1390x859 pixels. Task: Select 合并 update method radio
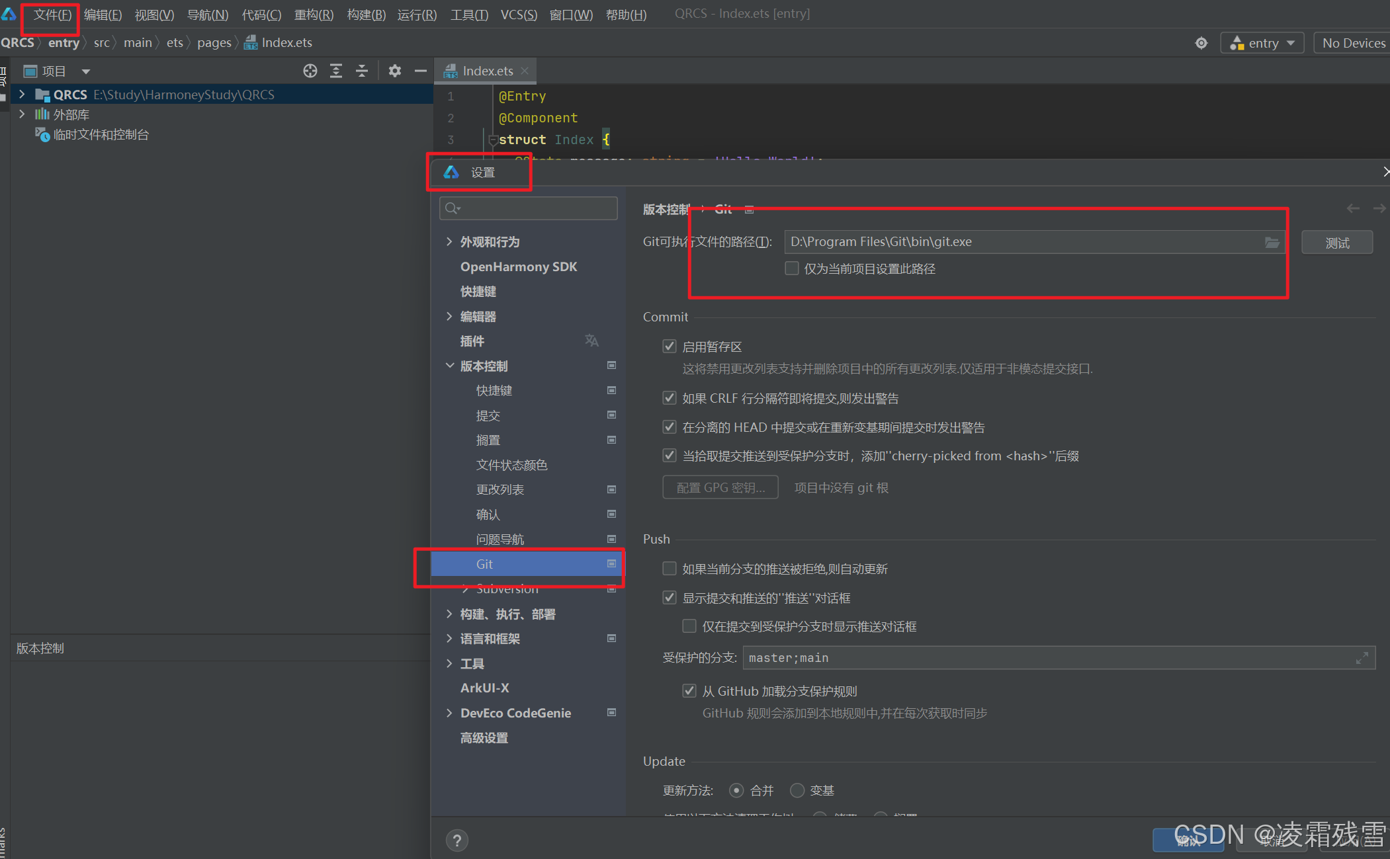[736, 790]
